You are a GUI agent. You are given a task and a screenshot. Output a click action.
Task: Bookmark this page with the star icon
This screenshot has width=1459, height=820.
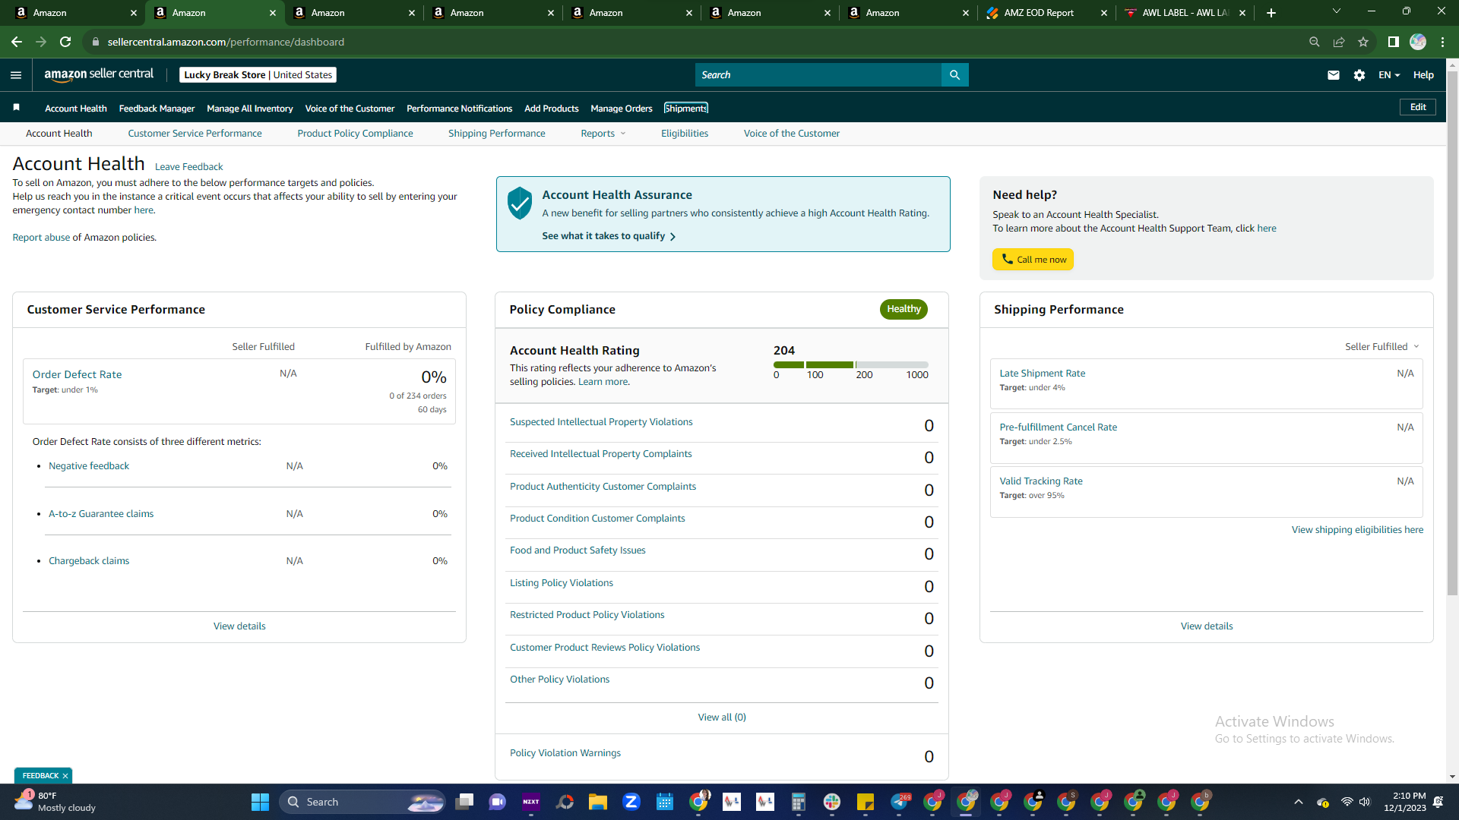(x=1363, y=42)
